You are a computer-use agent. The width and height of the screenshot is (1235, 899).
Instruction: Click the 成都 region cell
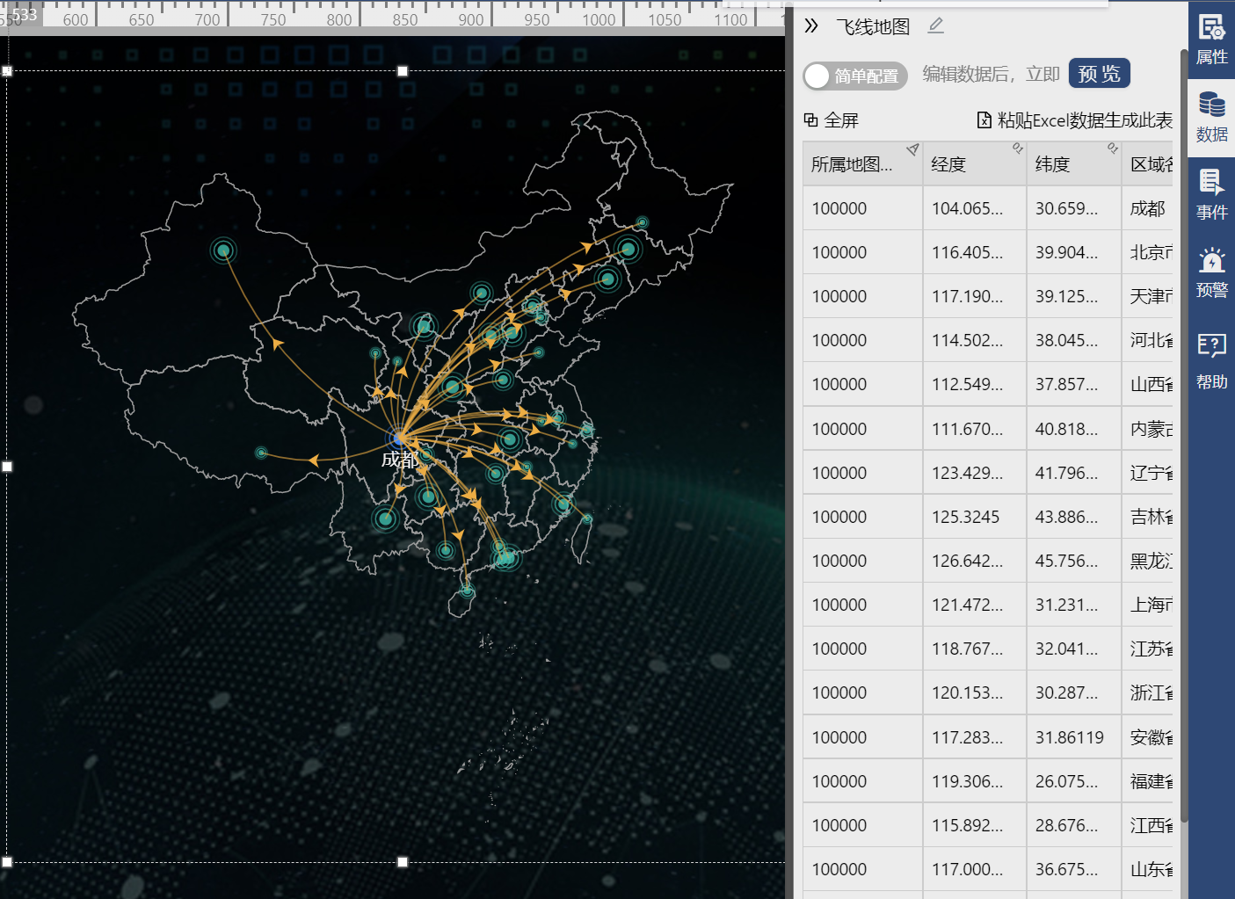point(1148,208)
